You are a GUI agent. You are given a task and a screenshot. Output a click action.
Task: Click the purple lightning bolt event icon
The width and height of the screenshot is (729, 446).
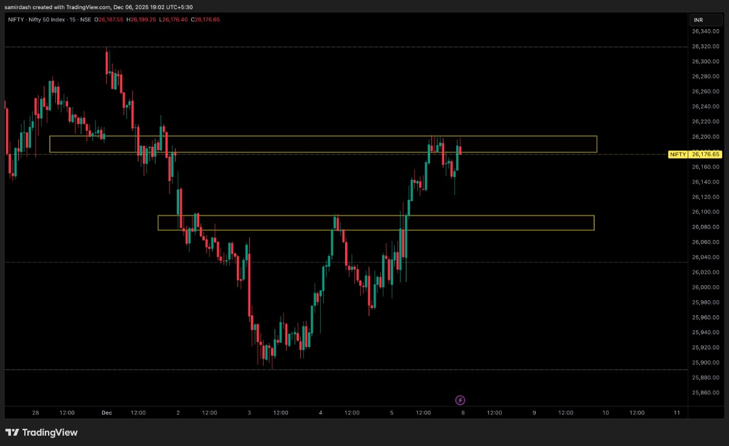[x=460, y=400]
